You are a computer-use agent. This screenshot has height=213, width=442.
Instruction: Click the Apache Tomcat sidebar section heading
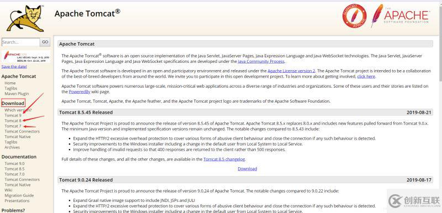tap(19, 76)
